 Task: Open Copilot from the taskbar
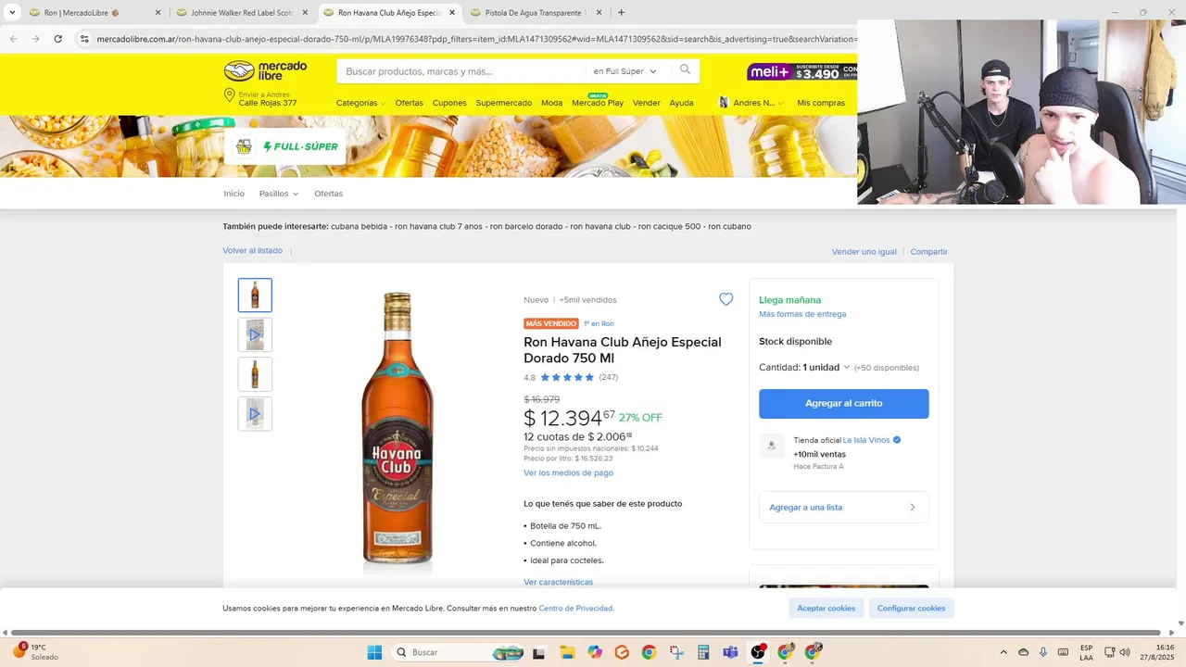click(x=594, y=652)
